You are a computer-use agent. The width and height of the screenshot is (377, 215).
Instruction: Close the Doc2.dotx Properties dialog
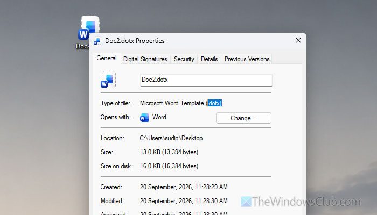pos(298,40)
